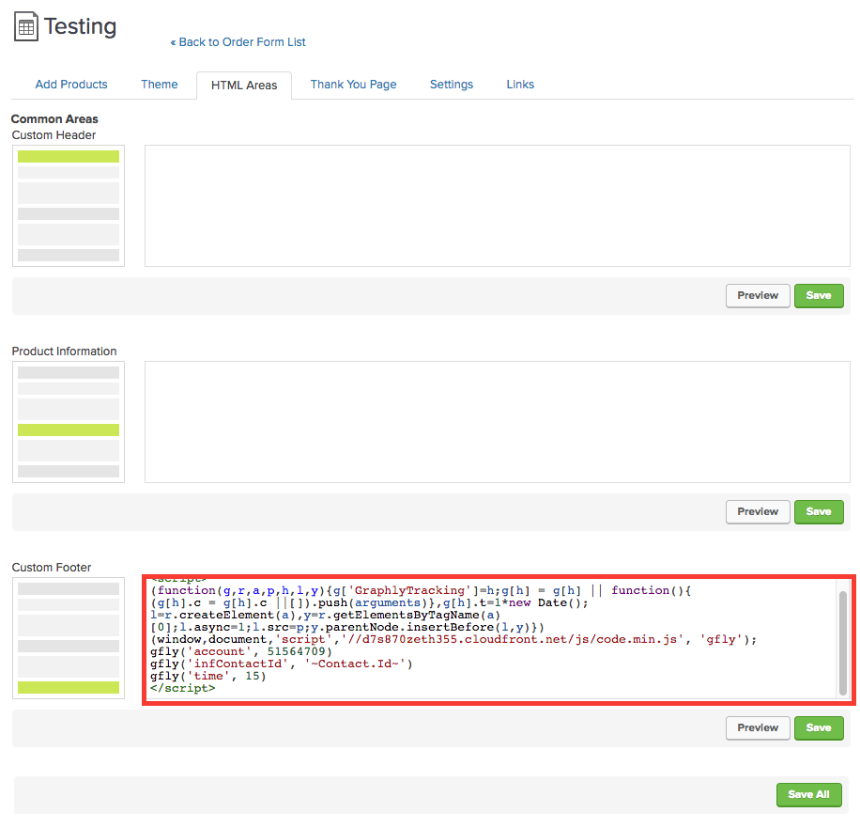The width and height of the screenshot is (860, 828).
Task: Open the Thank You Page tab
Action: (x=353, y=85)
